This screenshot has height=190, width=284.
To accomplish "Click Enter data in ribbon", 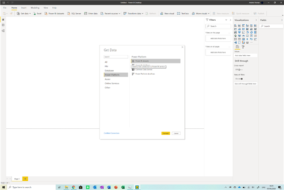I will tap(91, 13).
